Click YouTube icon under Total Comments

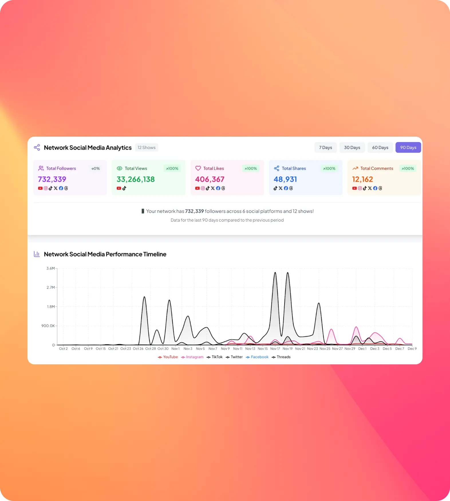(354, 188)
